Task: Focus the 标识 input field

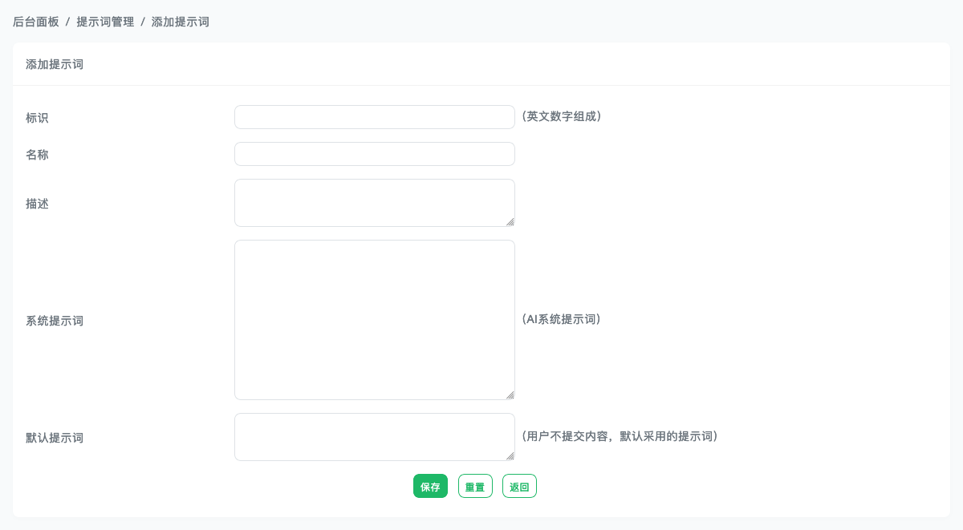Action: coord(375,117)
